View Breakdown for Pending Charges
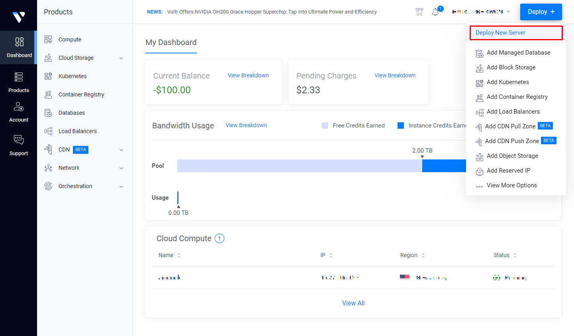574x336 pixels. 395,75
